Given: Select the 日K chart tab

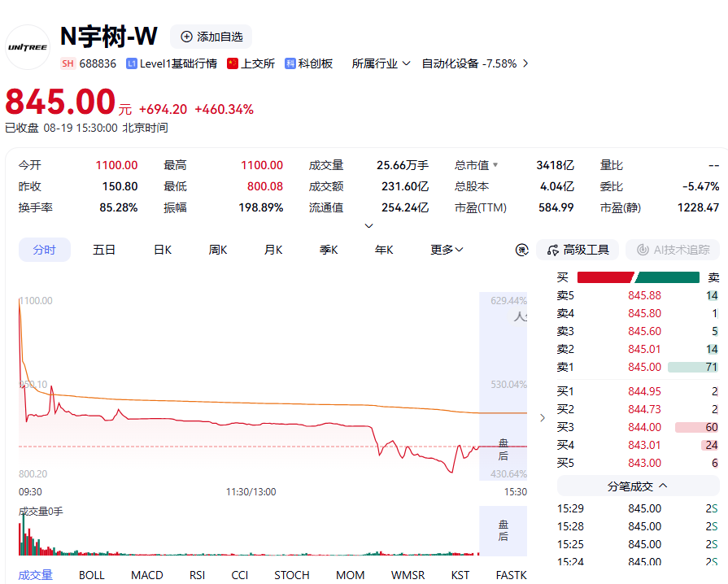Looking at the screenshot, I should (163, 250).
